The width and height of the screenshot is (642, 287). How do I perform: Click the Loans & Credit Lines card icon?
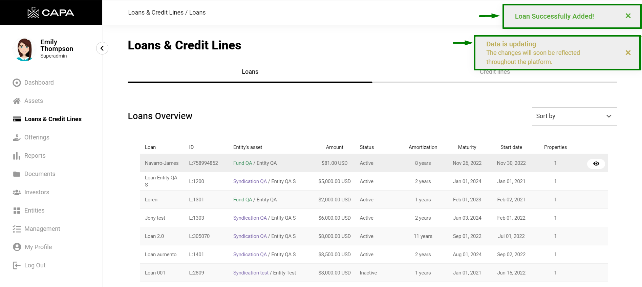pyautogui.click(x=17, y=119)
